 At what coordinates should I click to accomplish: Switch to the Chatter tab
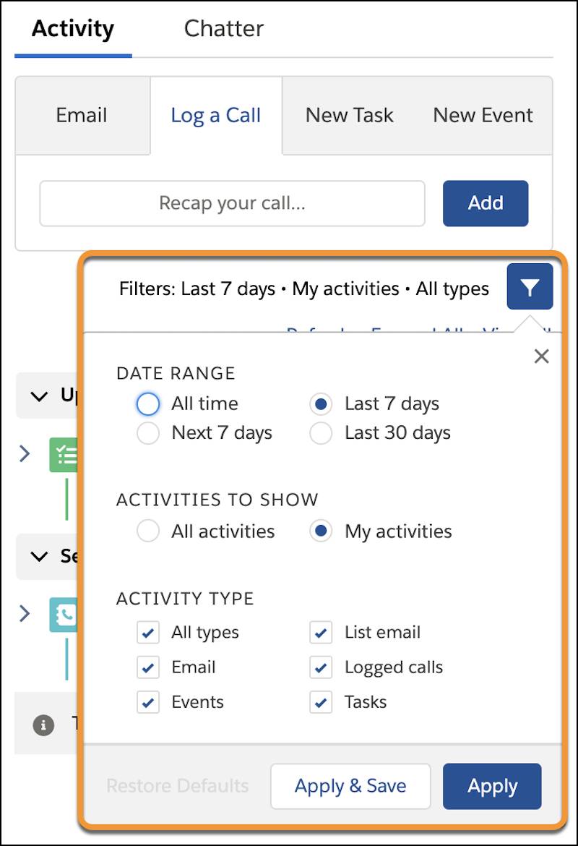(224, 29)
